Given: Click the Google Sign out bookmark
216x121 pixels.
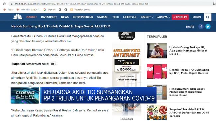Looking at the screenshot, I should [x=50, y=10].
